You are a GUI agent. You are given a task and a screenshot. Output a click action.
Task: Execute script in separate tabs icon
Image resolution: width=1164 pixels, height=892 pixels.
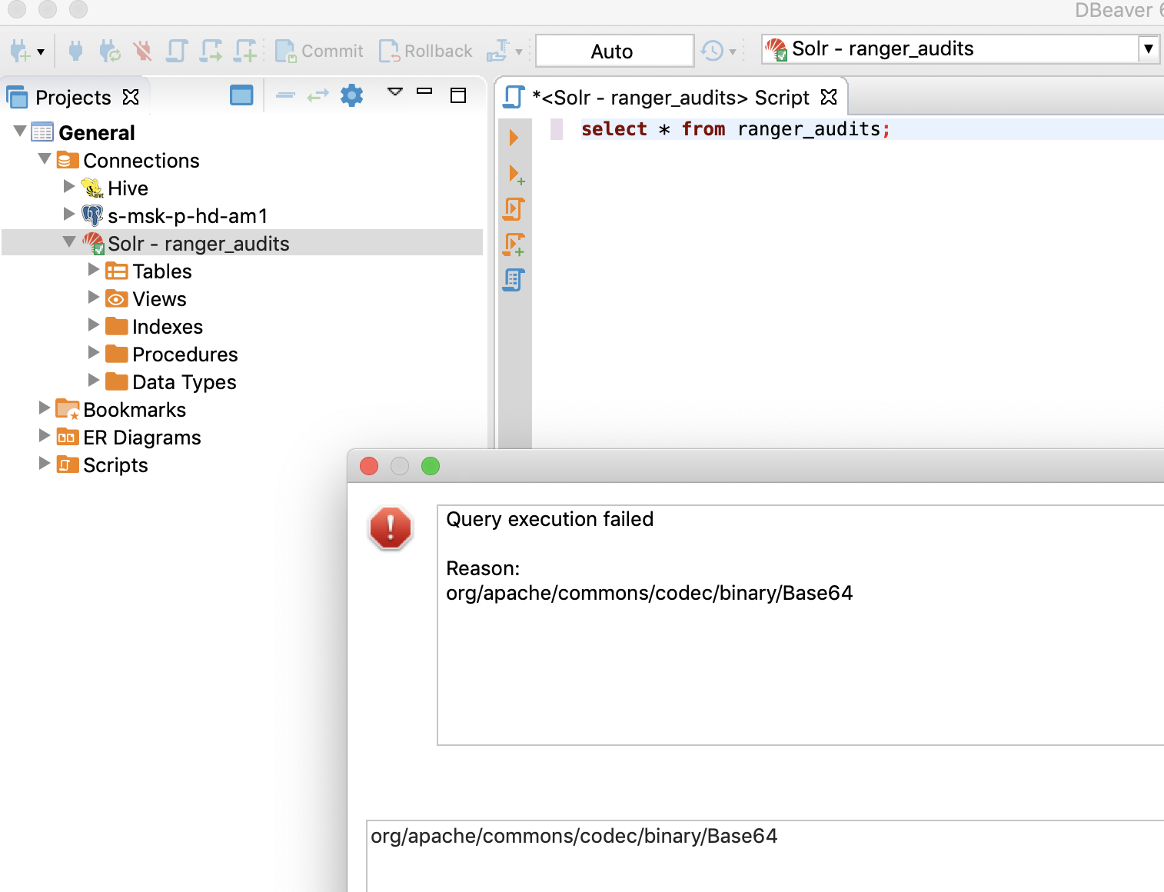[x=514, y=245]
